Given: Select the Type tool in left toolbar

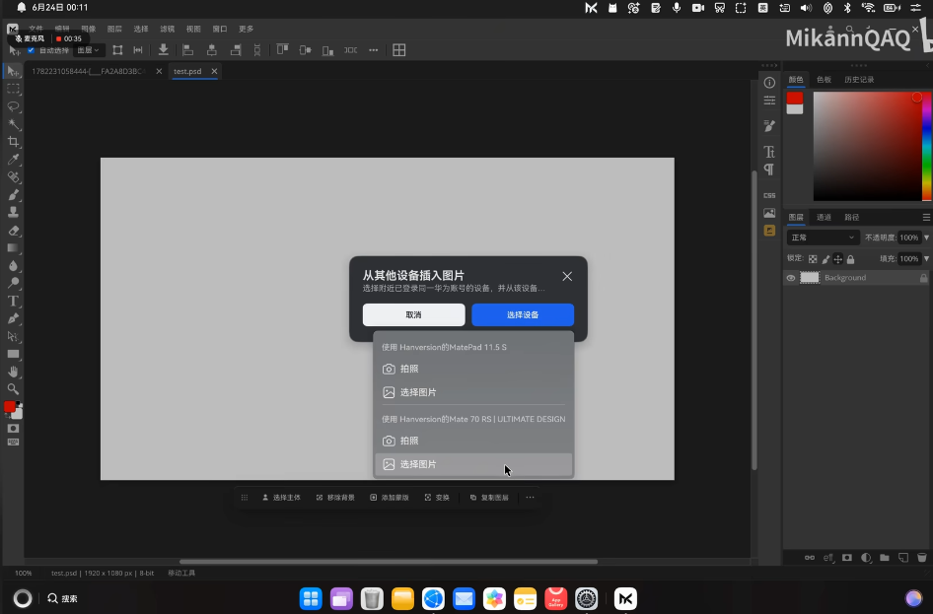Looking at the screenshot, I should pyautogui.click(x=13, y=301).
